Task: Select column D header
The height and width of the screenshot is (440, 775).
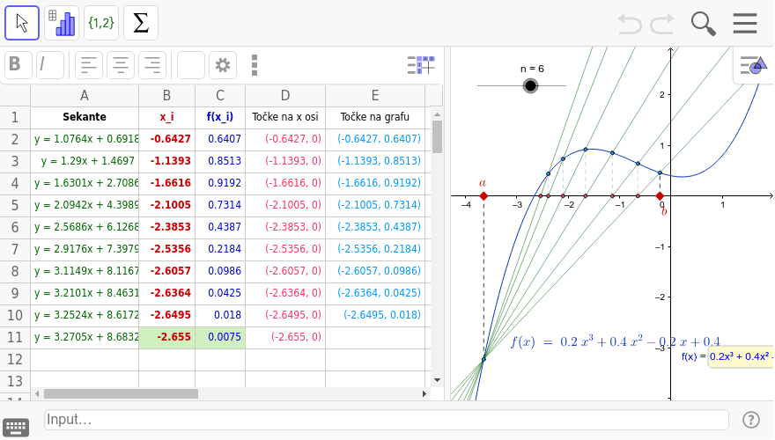Action: (285, 96)
